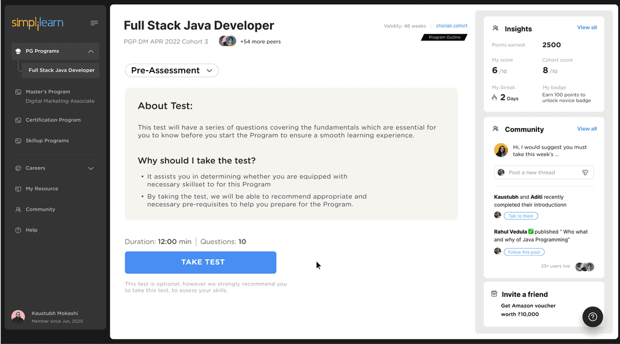This screenshot has height=344, width=620.
Task: Open Skillup Programs
Action: pyautogui.click(x=47, y=141)
